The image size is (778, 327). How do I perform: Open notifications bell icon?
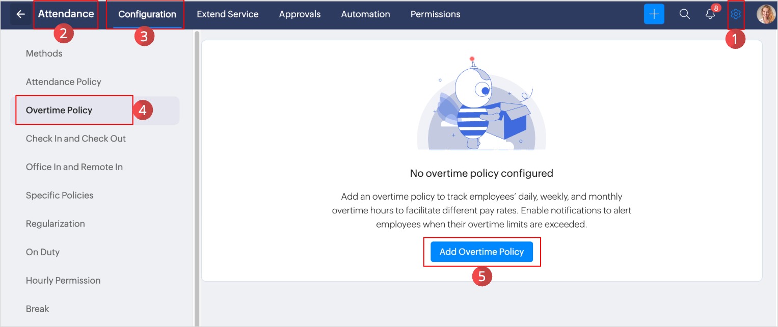(710, 14)
